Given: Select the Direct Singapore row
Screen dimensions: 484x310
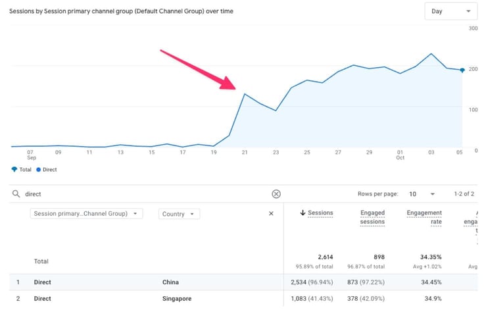Looking at the screenshot, I should tap(243, 299).
